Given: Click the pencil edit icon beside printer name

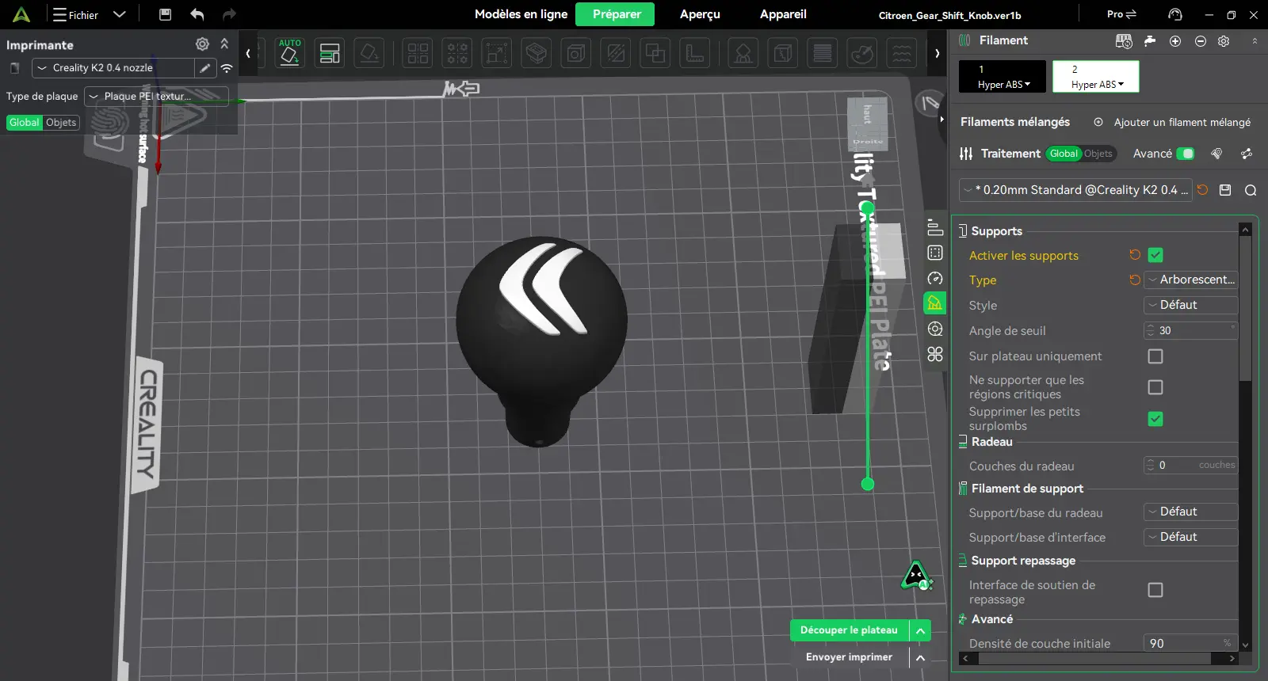Looking at the screenshot, I should tap(204, 68).
